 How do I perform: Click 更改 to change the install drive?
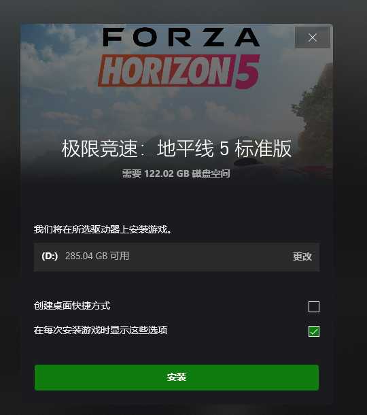pyautogui.click(x=302, y=256)
